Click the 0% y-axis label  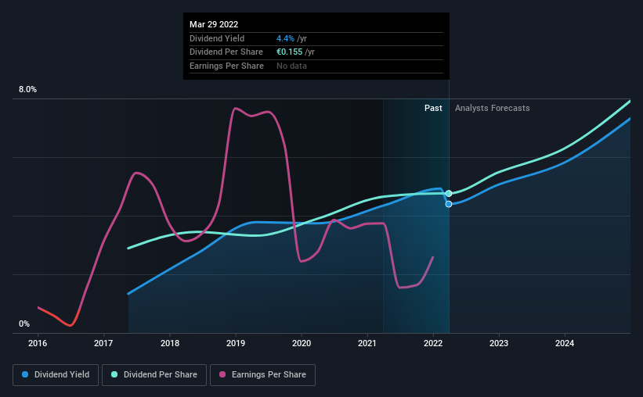click(24, 324)
